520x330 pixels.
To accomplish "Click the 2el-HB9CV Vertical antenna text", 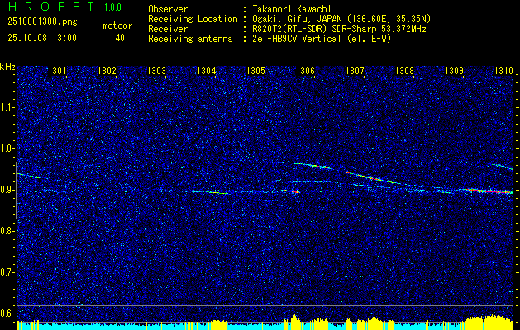I will coord(322,39).
